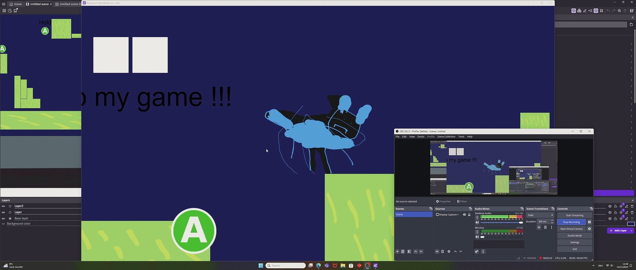636x270 pixels.
Task: Toggle visibility of the top layer
Action: click(610, 206)
